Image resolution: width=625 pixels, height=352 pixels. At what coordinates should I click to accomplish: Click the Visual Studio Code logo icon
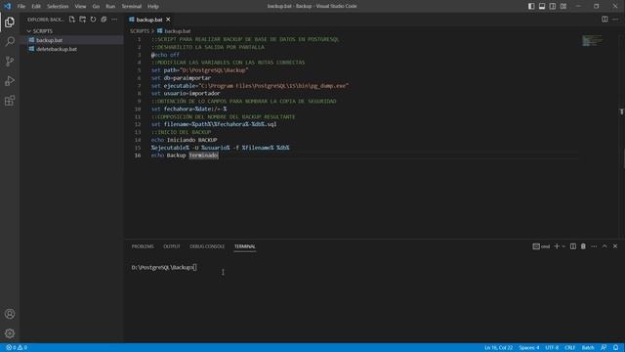coord(7,6)
